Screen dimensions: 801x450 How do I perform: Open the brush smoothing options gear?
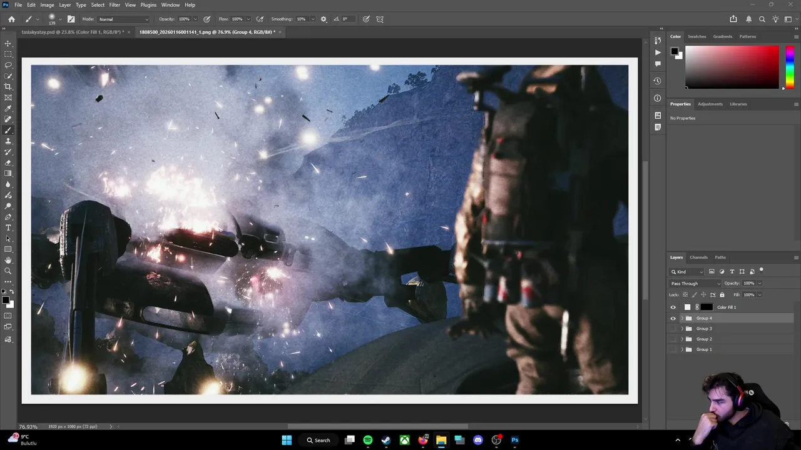(x=324, y=19)
